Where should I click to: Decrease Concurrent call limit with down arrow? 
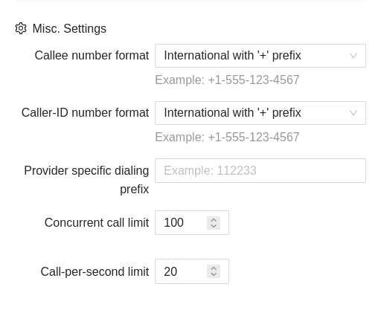(x=214, y=226)
